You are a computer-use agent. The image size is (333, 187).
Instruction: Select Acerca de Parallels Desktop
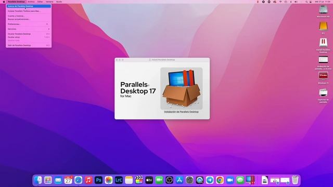(x=29, y=6)
